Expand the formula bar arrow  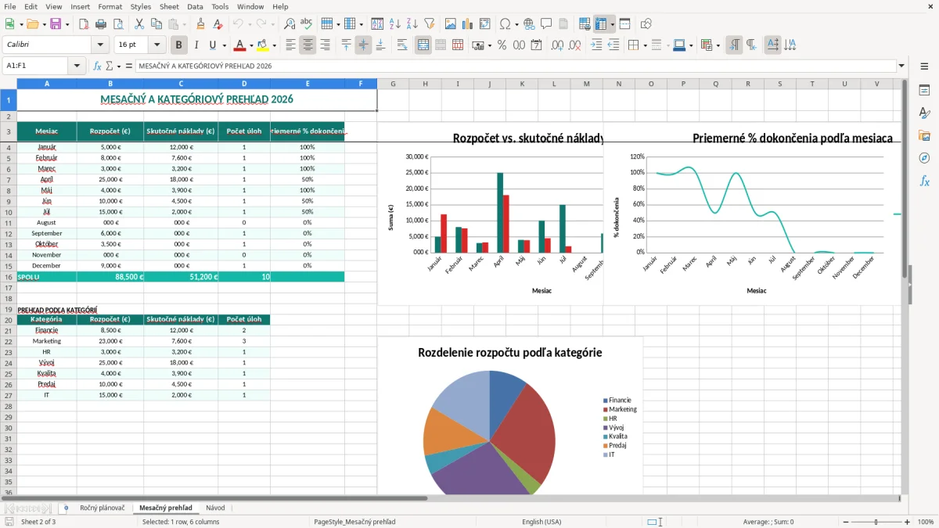click(901, 66)
